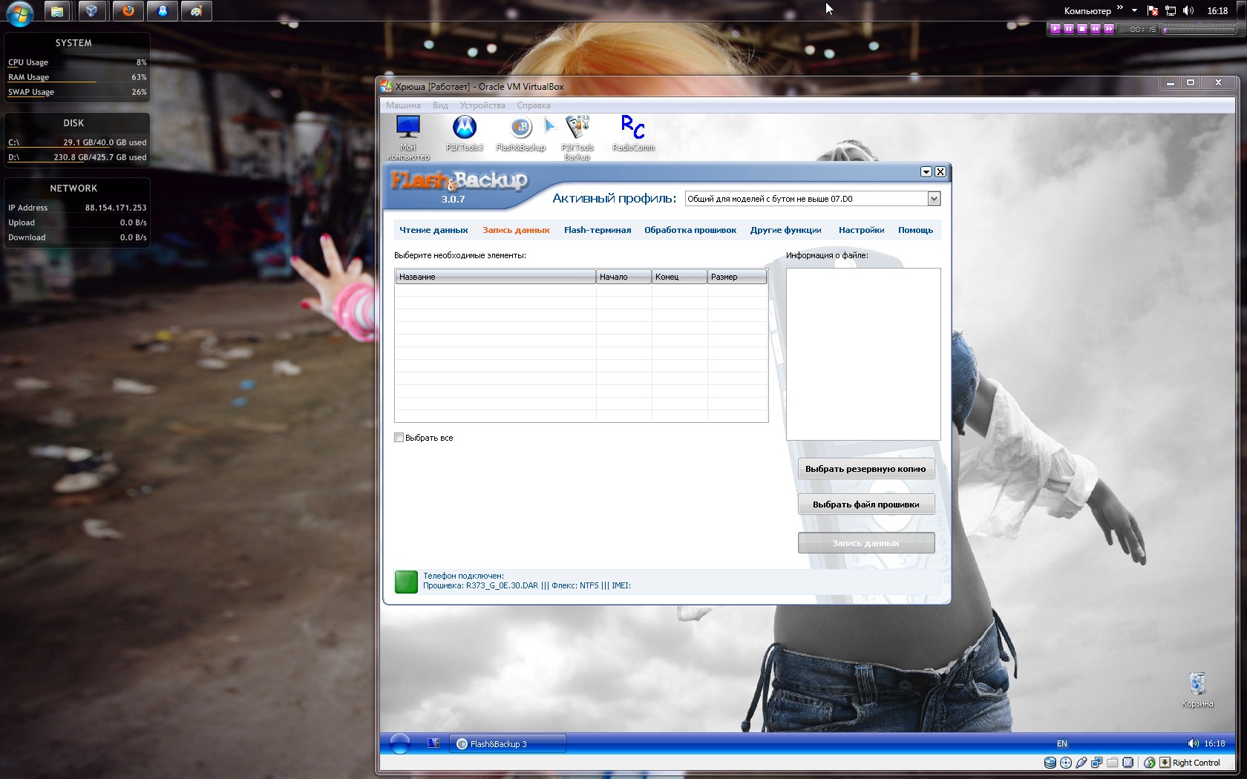
Task: Open the Настройки tab
Action: tap(861, 230)
